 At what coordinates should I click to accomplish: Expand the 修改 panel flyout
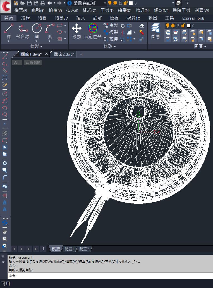110,47
